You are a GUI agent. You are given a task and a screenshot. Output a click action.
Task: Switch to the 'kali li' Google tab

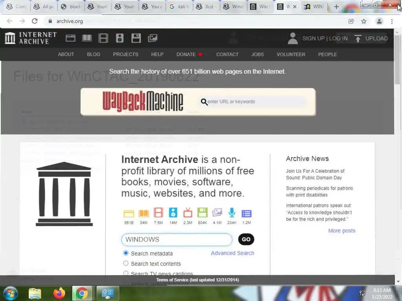tap(180, 7)
